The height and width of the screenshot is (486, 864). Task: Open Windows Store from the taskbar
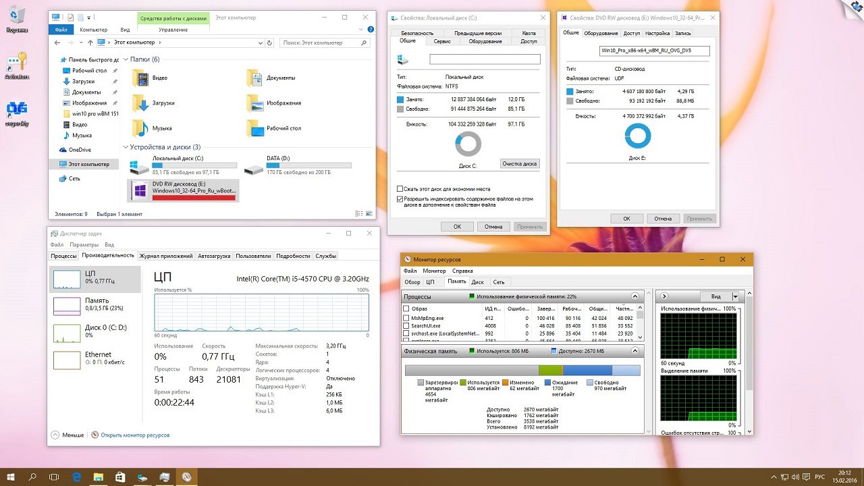coord(120,477)
